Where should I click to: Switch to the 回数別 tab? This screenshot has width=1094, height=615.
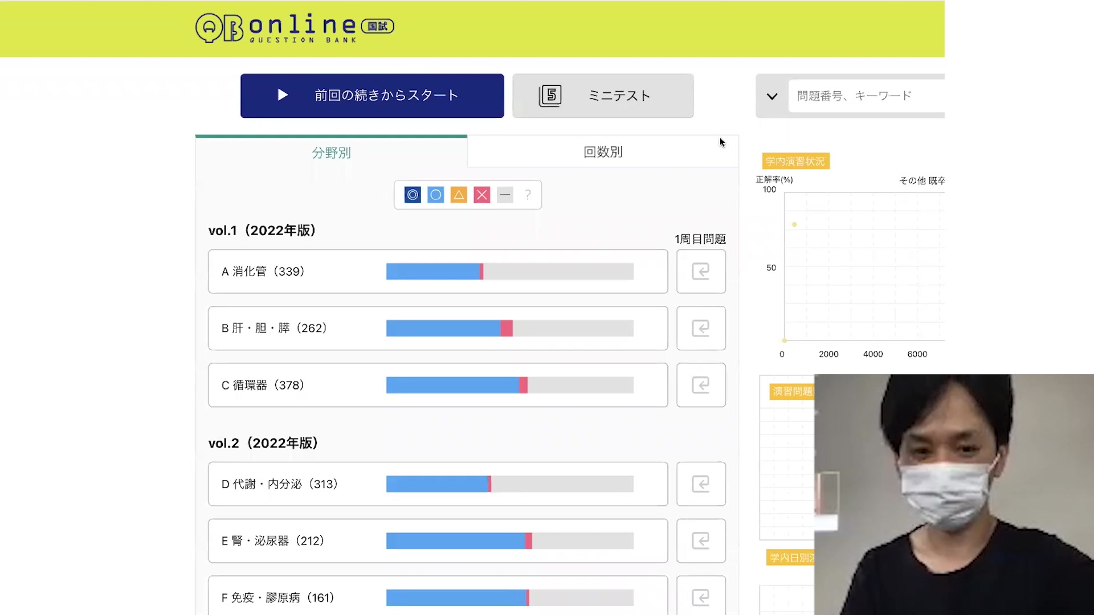(603, 152)
